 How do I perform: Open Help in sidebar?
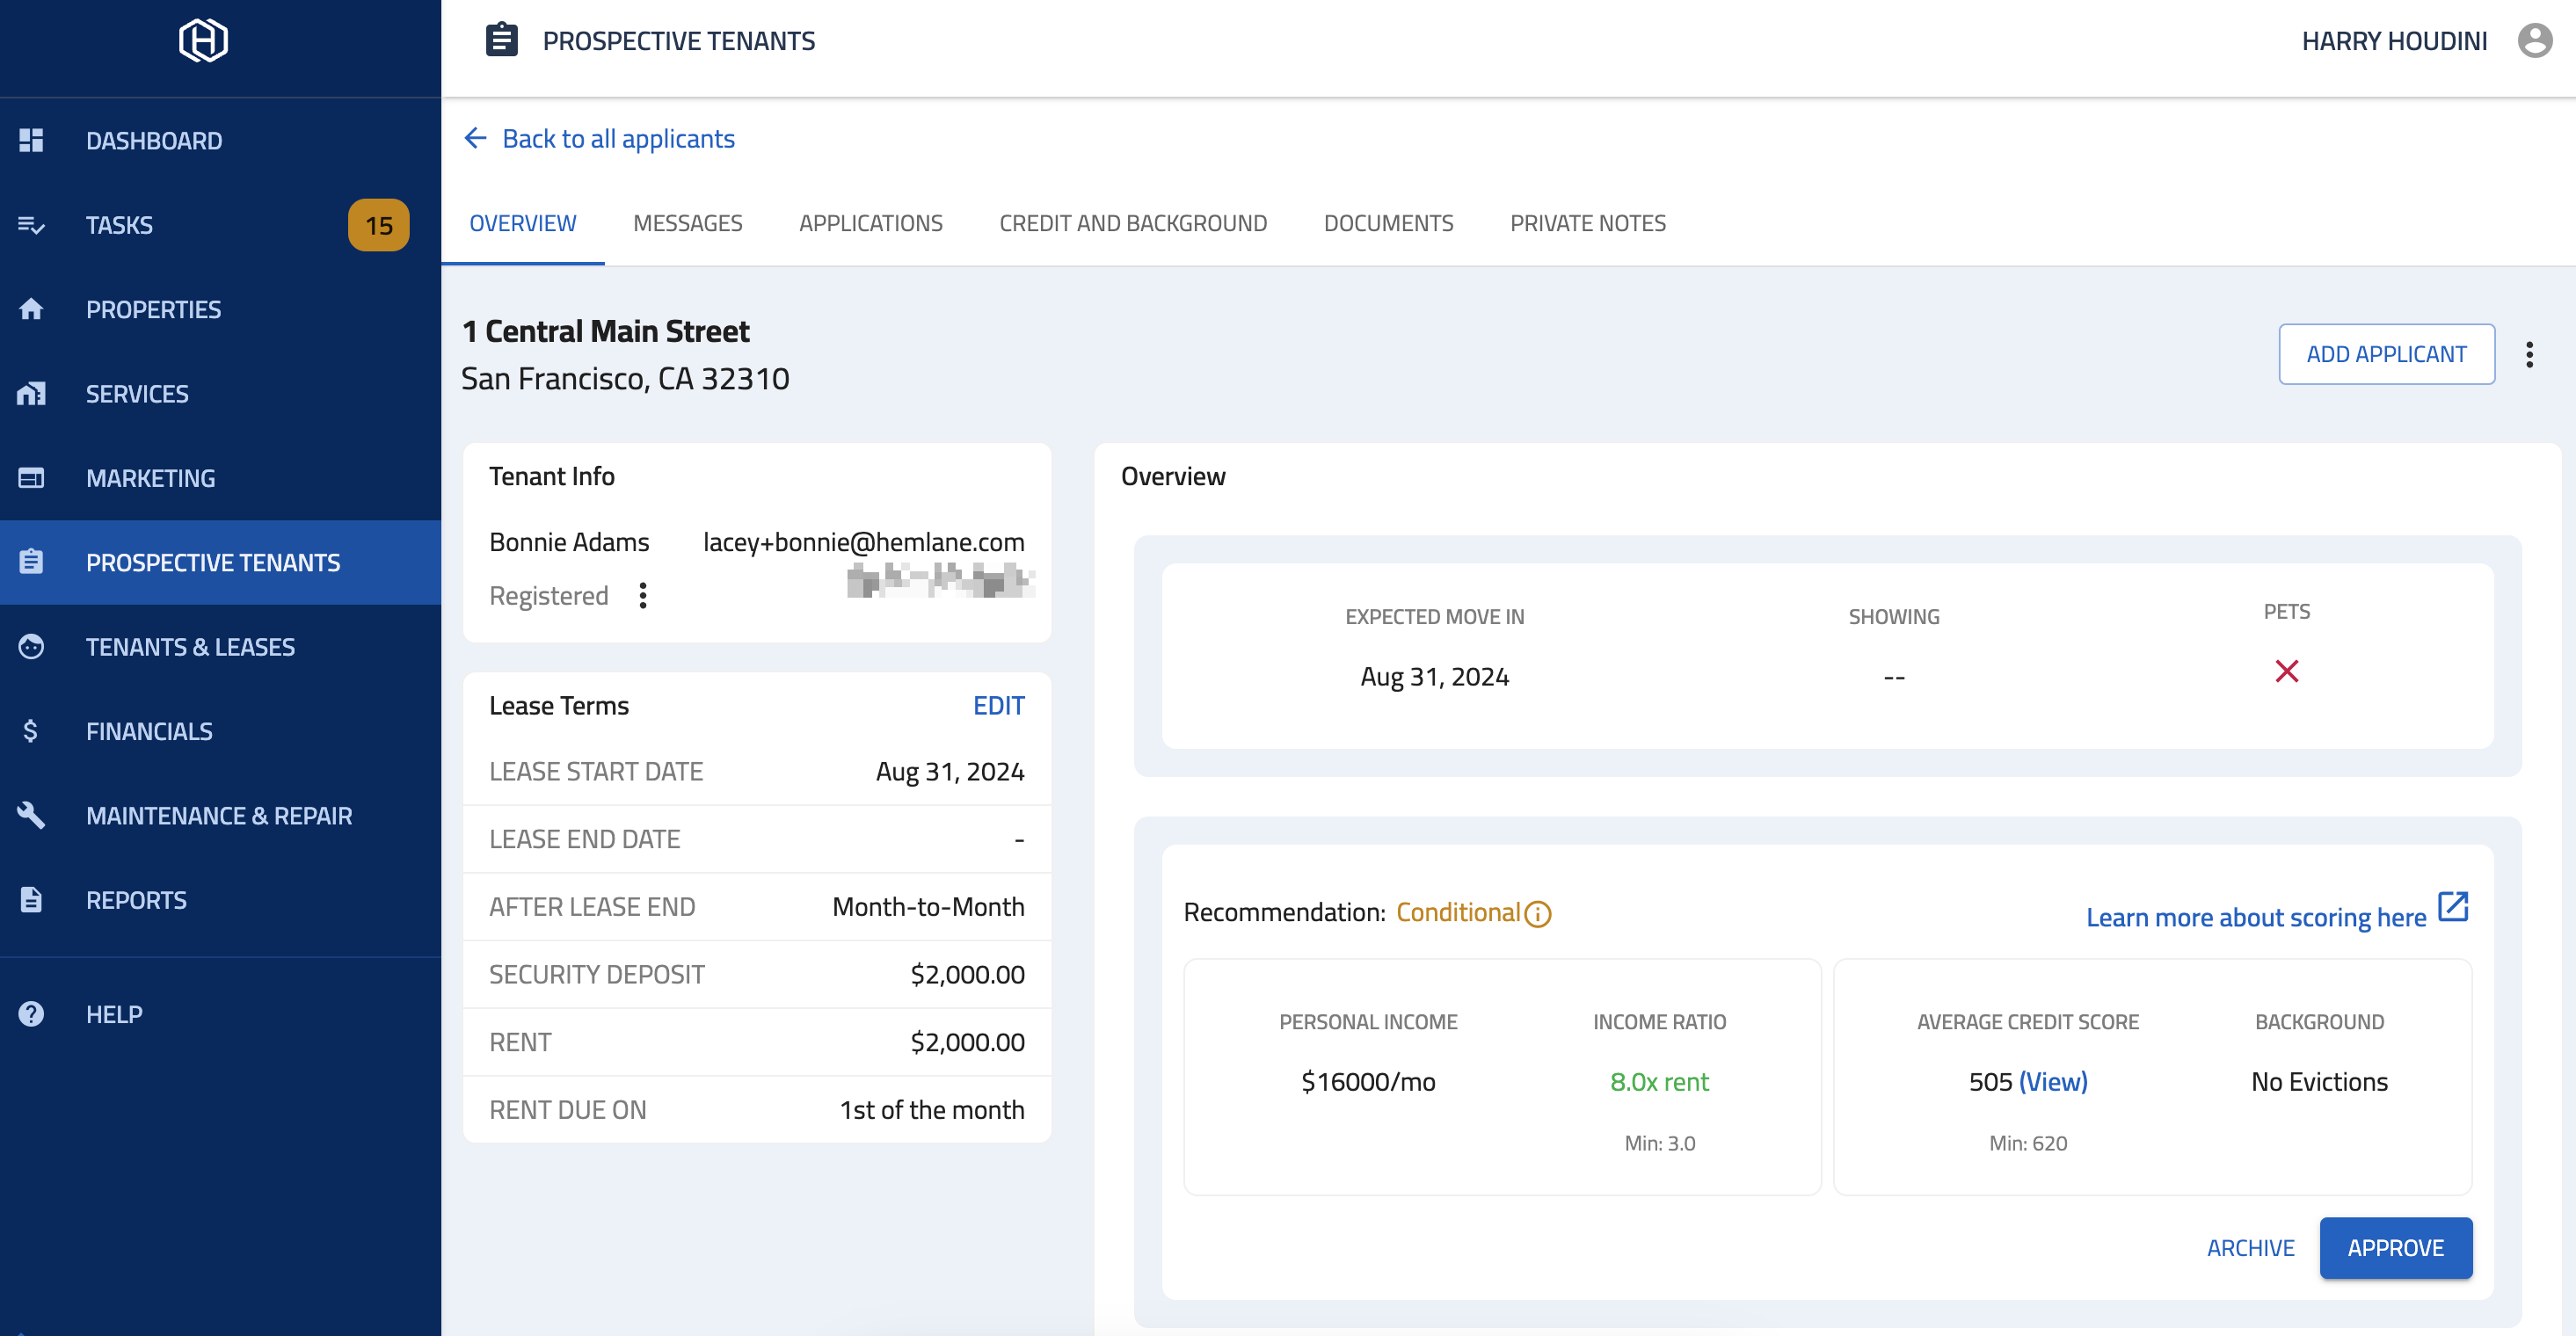click(x=220, y=1014)
